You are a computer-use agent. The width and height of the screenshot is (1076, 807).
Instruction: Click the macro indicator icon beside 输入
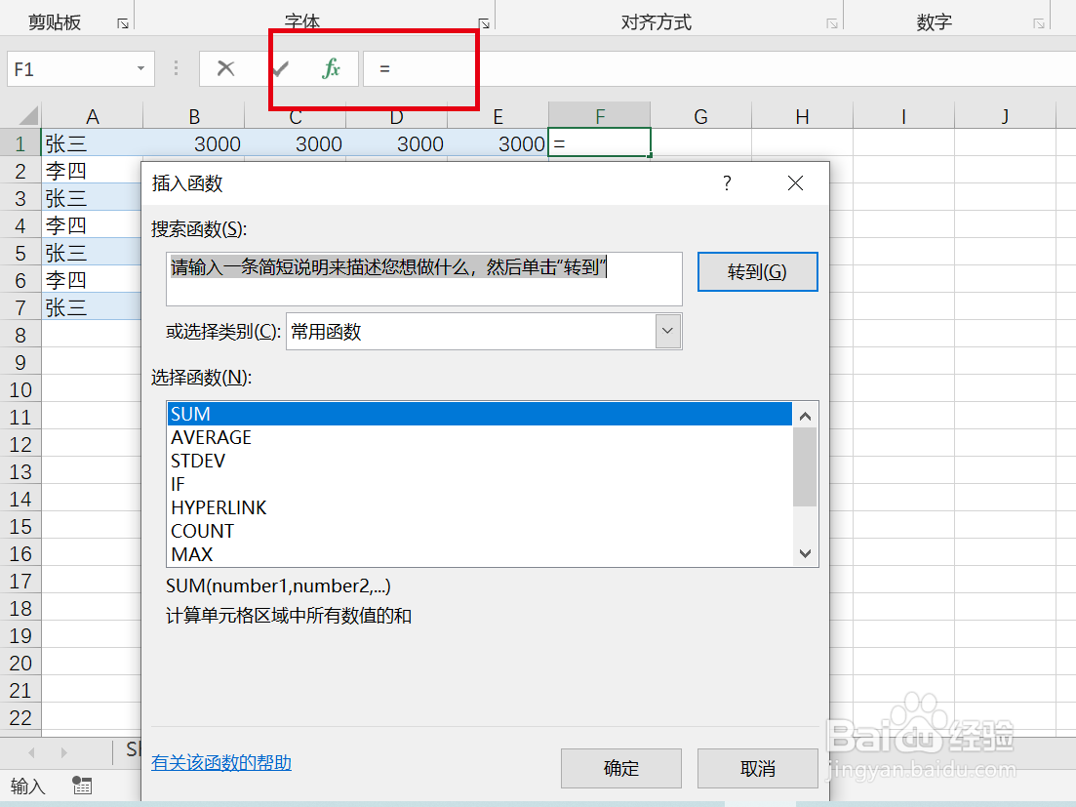coord(81,786)
